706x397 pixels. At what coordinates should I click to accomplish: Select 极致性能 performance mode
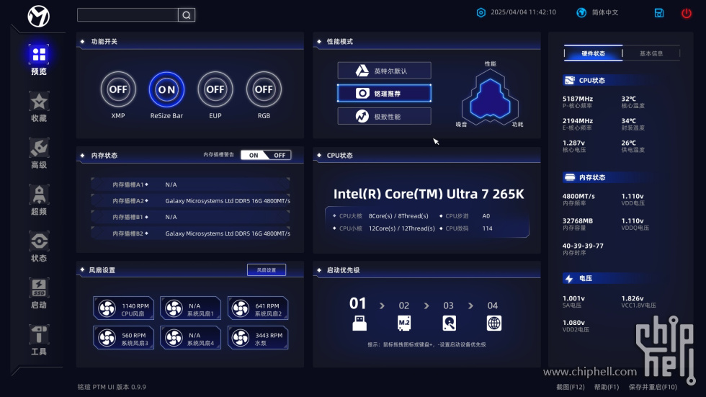click(384, 116)
